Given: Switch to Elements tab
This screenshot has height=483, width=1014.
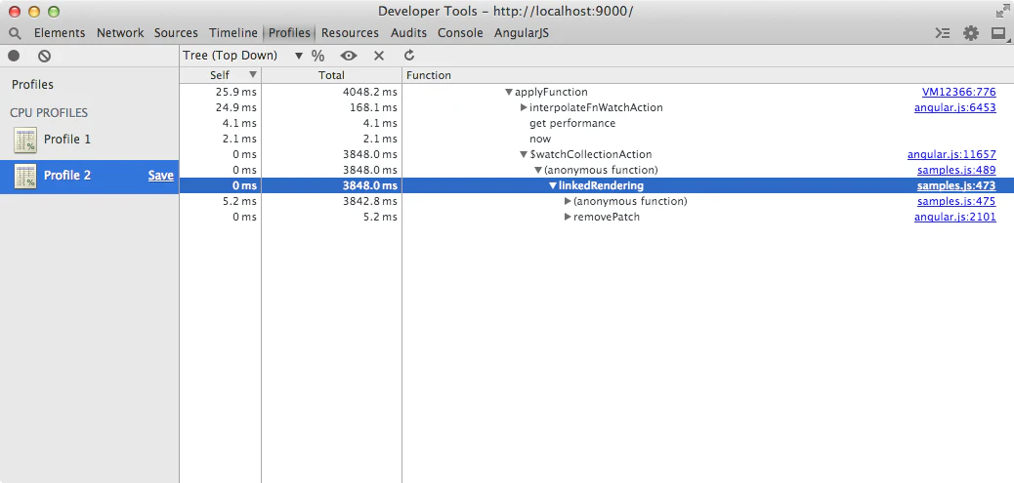Looking at the screenshot, I should coord(60,33).
